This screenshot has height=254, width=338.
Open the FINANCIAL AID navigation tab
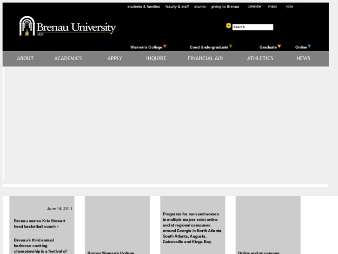205,58
